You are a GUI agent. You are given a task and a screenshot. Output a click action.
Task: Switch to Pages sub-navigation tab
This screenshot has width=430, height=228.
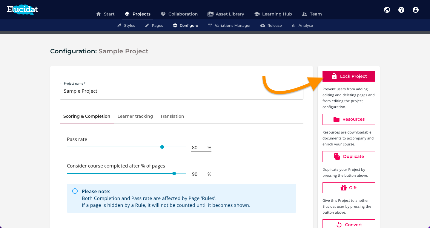[154, 26]
